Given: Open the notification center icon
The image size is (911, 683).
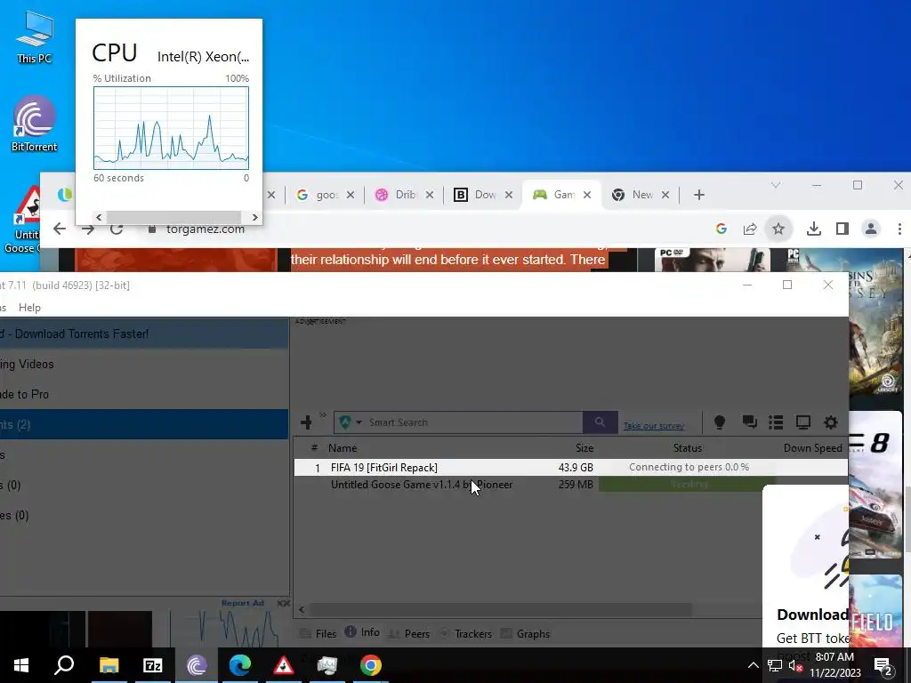Looking at the screenshot, I should click(x=883, y=665).
